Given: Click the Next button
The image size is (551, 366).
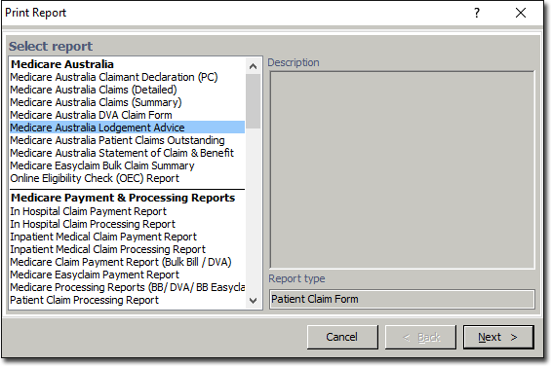Looking at the screenshot, I should (498, 337).
